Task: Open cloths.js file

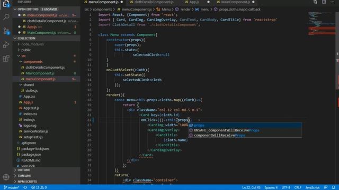Action: 47,90
